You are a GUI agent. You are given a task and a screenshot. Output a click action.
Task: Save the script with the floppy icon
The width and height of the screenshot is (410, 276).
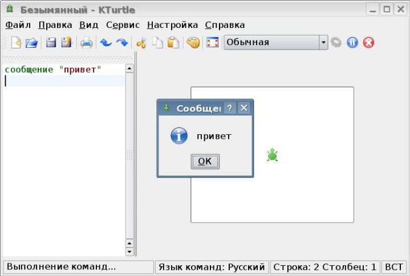tap(51, 43)
